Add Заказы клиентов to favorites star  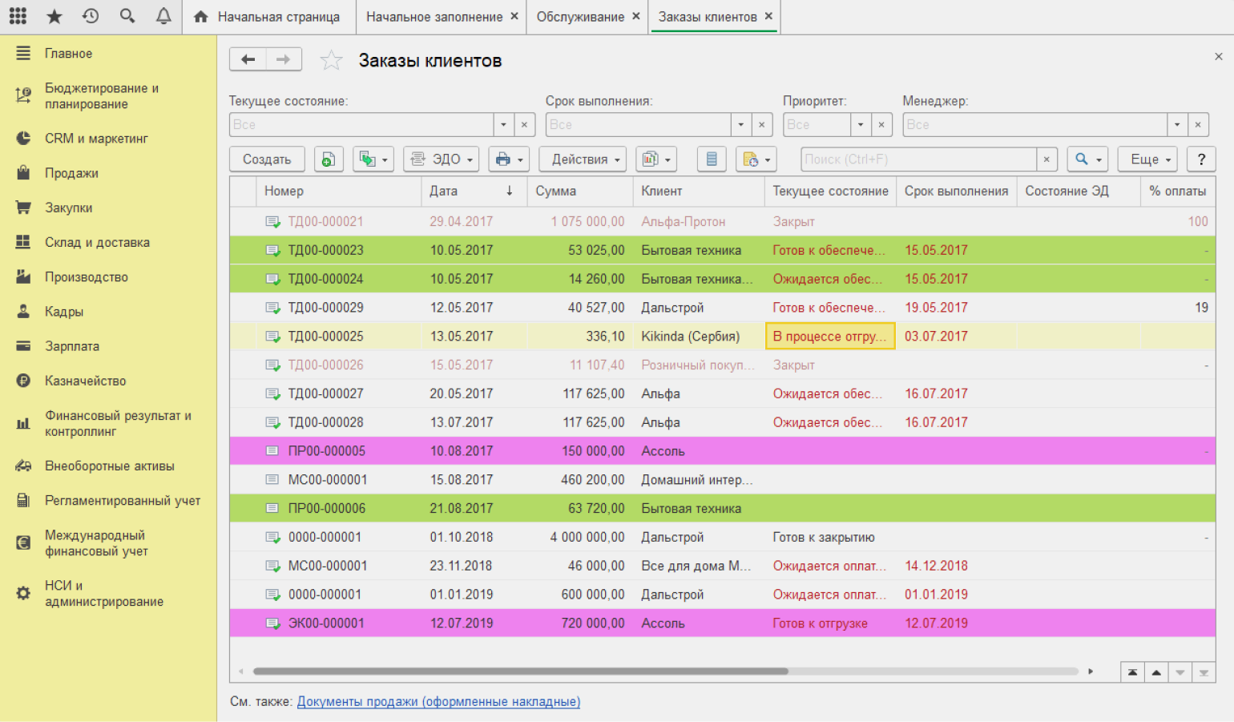coord(331,61)
